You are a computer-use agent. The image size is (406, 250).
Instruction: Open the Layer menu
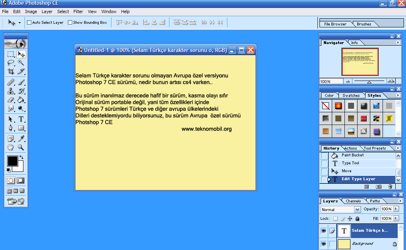coord(47,12)
